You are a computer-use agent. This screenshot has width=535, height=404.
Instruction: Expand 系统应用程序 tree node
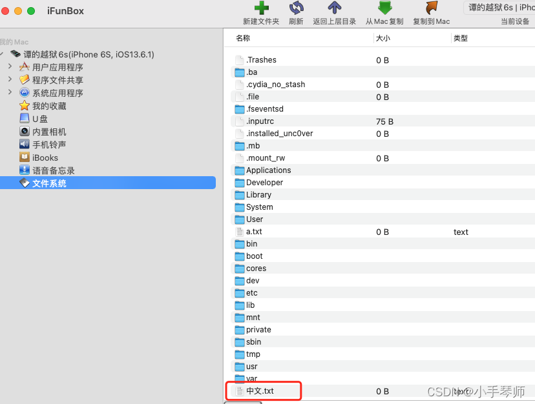(10, 92)
